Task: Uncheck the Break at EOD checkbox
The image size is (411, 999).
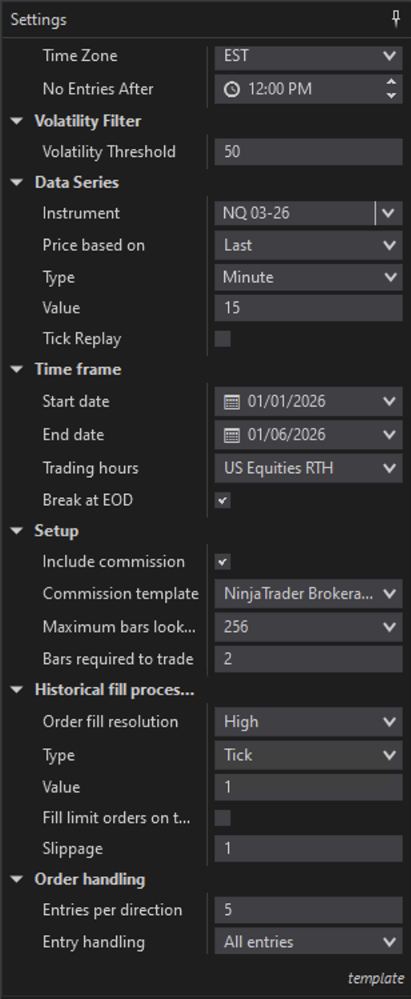Action: pos(223,499)
